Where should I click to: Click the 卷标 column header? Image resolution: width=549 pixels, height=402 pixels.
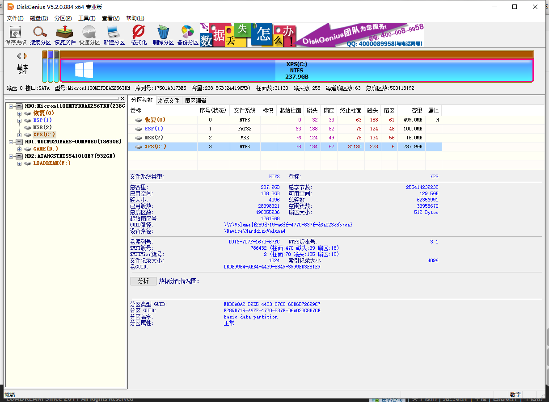tap(163, 110)
